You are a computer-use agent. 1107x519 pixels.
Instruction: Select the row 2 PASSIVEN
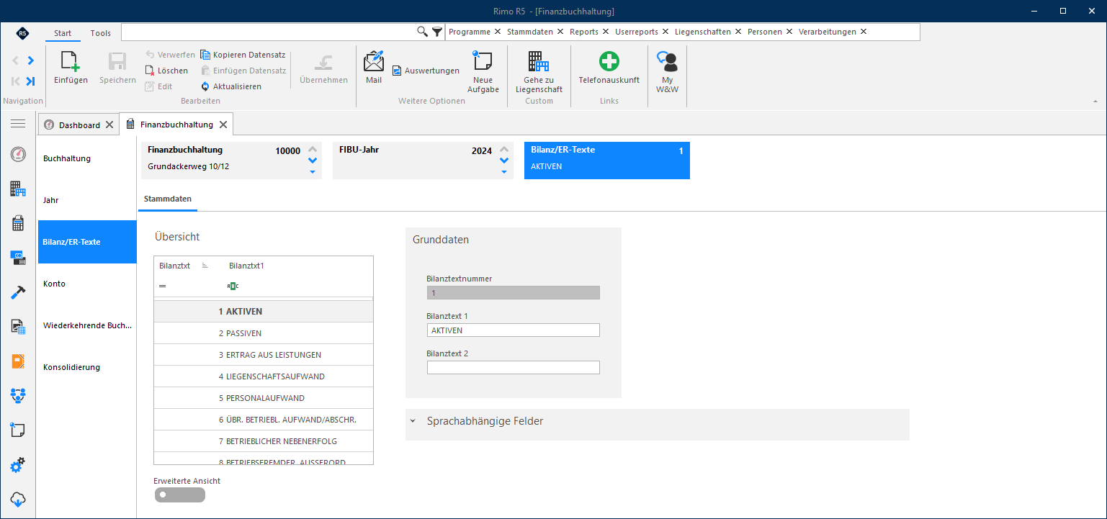click(x=264, y=333)
